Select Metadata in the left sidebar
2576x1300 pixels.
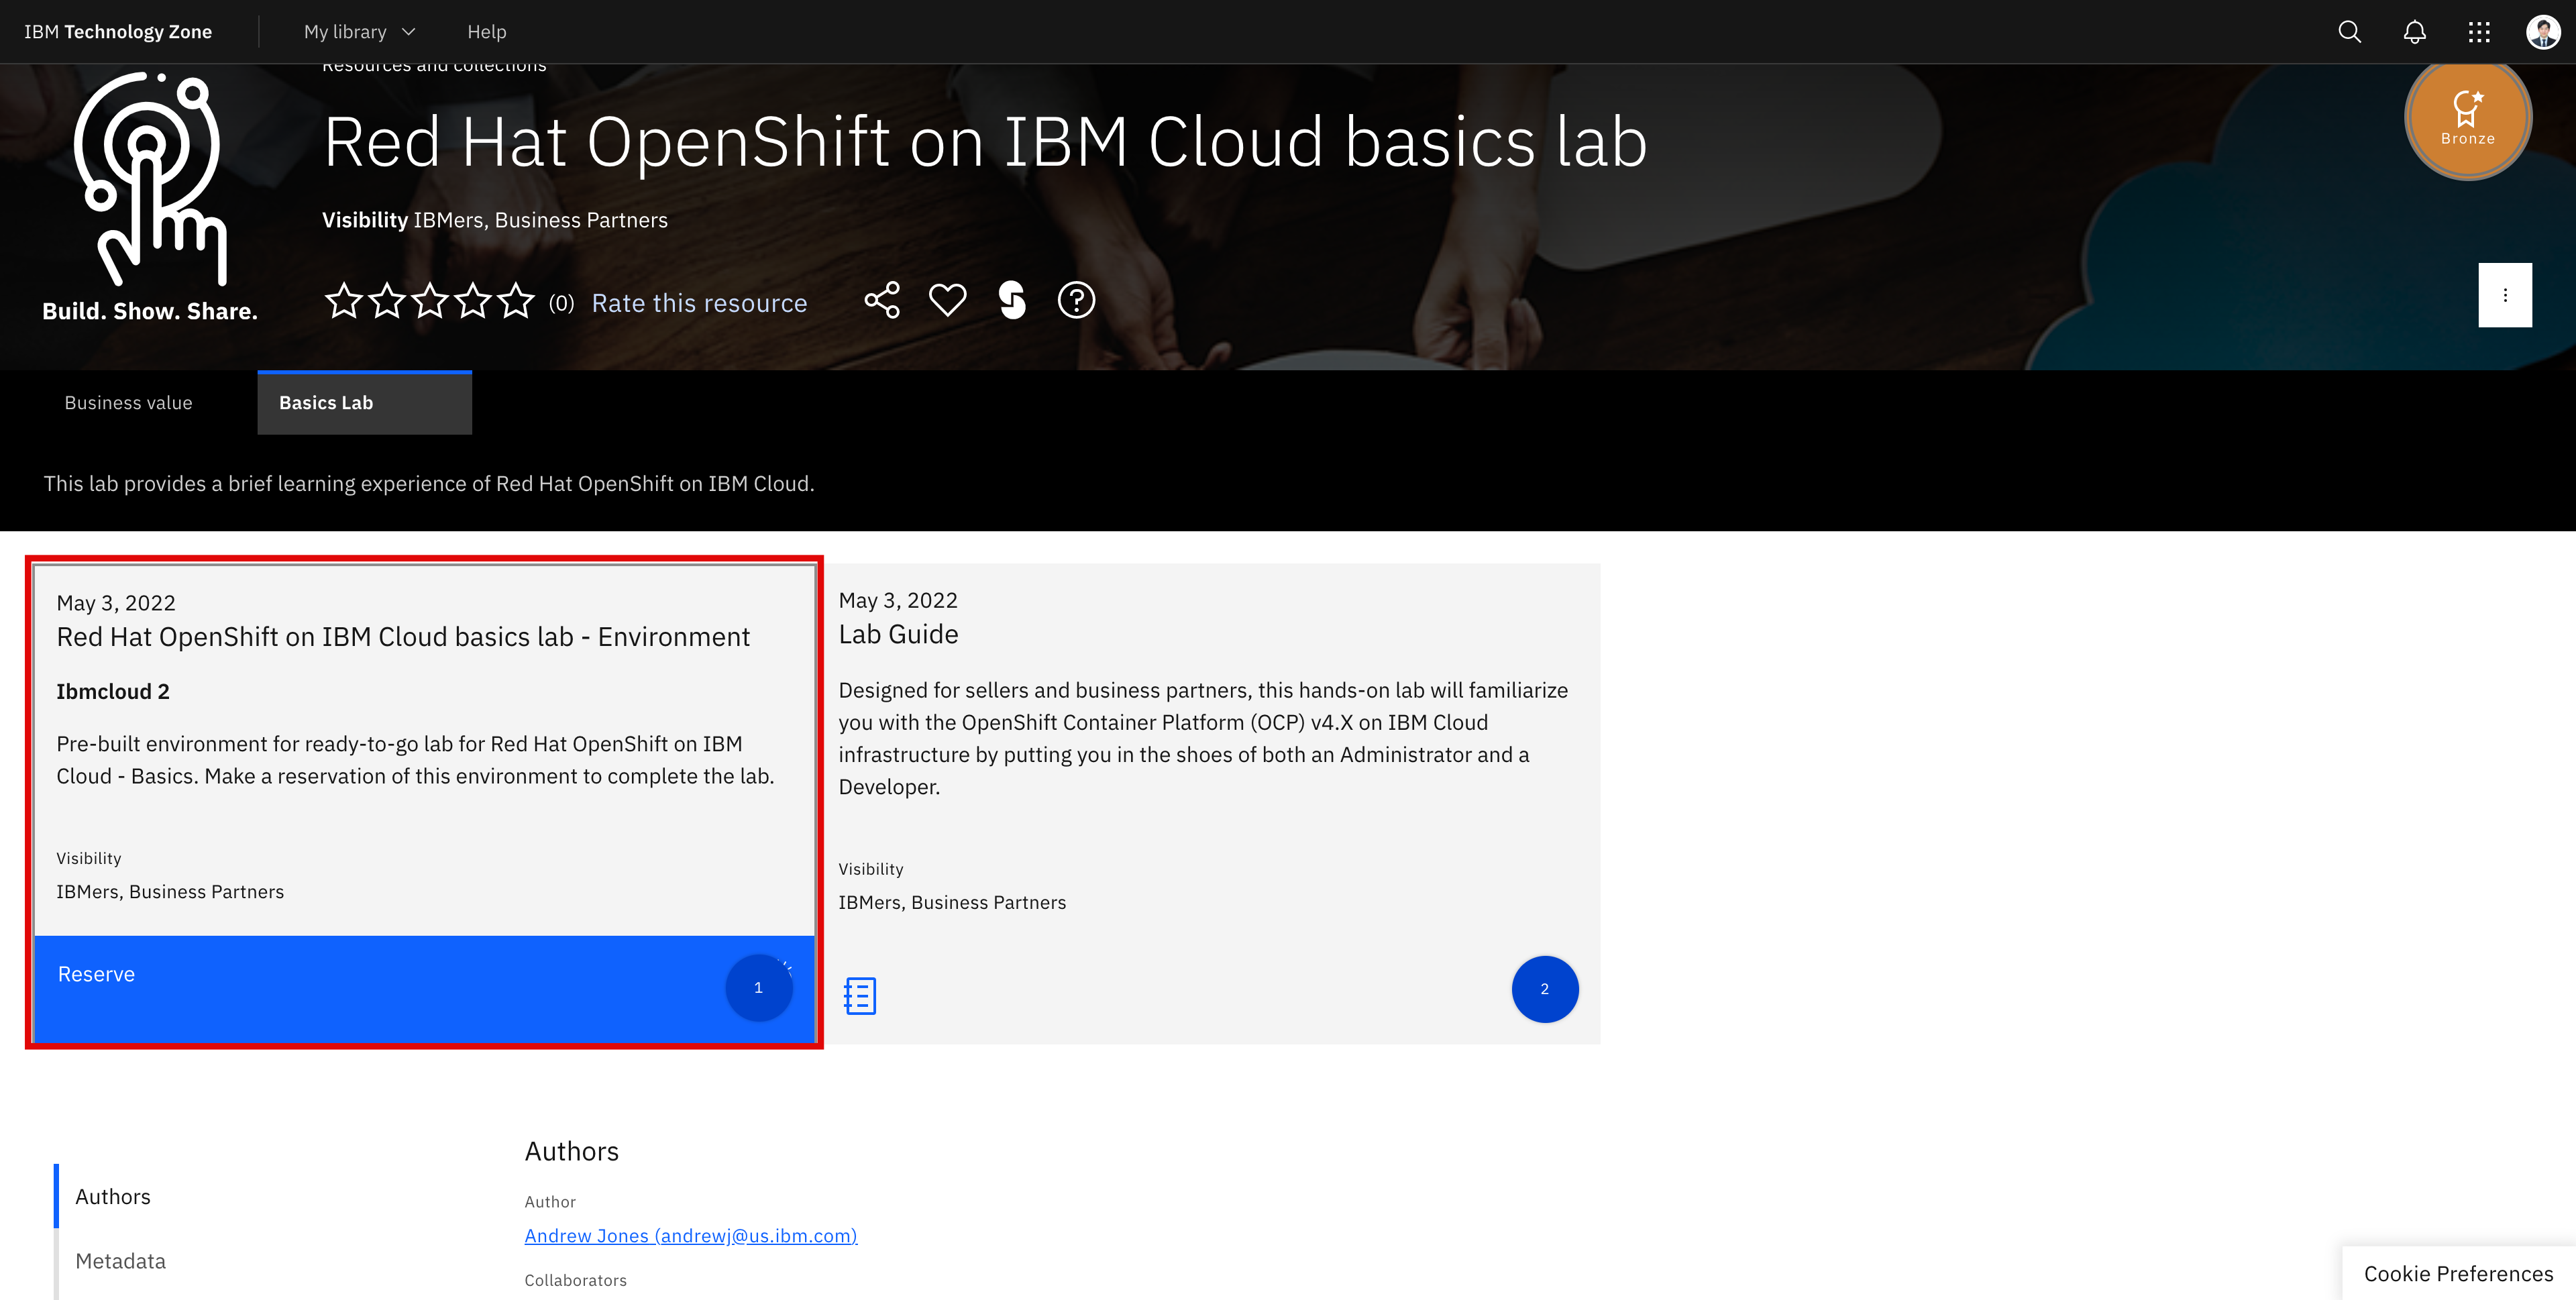(x=120, y=1260)
